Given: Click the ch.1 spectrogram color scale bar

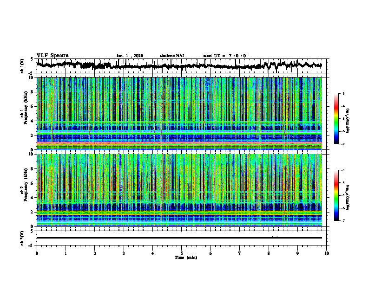Looking at the screenshot, I should (336, 119).
